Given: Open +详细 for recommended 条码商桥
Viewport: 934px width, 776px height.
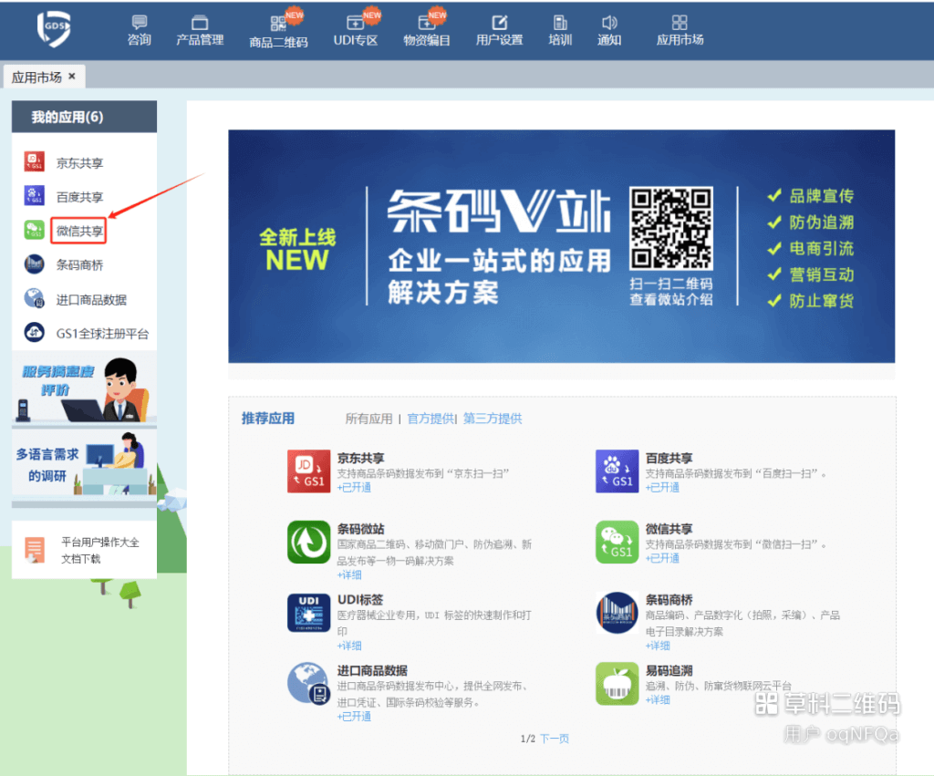Looking at the screenshot, I should 658,646.
